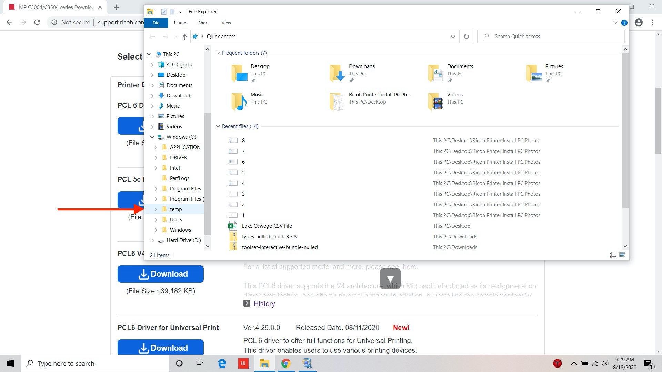Click Download button for PCL6 V4 driver
Viewport: 662px width, 372px height.
click(x=161, y=274)
